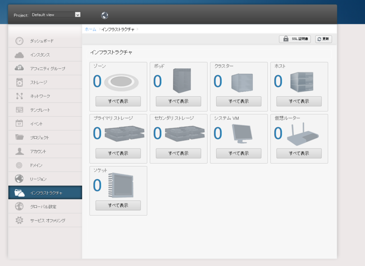Select the テンプレート sidebar icon
This screenshot has width=365, height=266.
tap(18, 110)
